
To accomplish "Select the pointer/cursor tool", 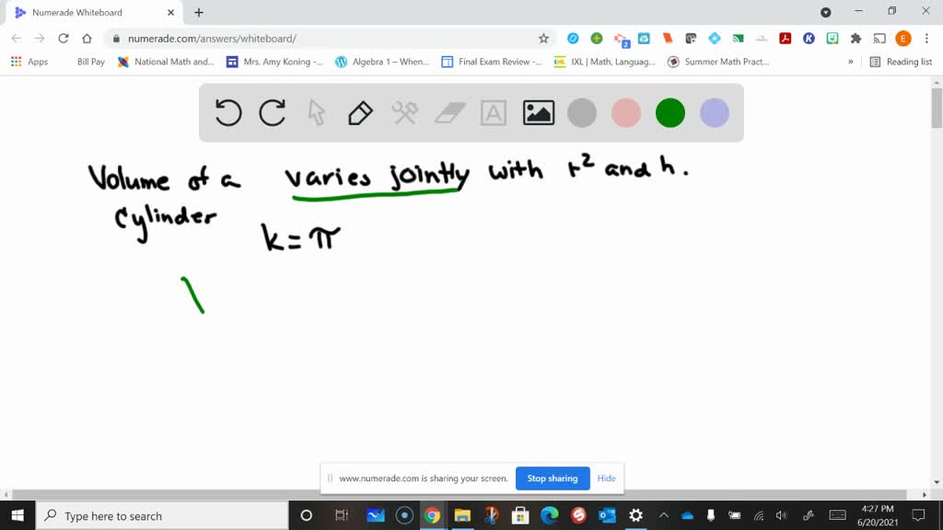I will pyautogui.click(x=316, y=112).
